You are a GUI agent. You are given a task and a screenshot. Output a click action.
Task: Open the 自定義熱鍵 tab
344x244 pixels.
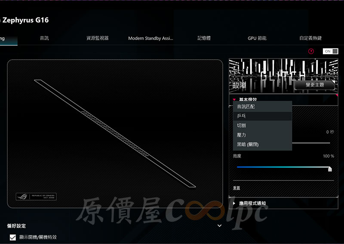tap(310, 38)
